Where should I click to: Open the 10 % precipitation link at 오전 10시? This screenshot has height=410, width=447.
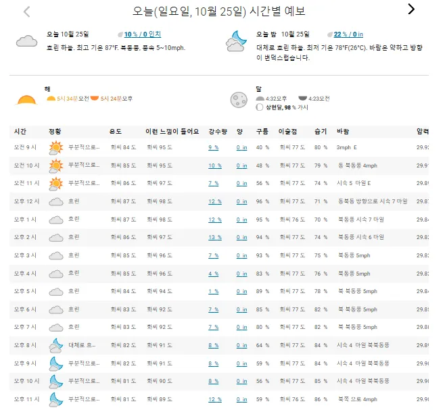(214, 165)
